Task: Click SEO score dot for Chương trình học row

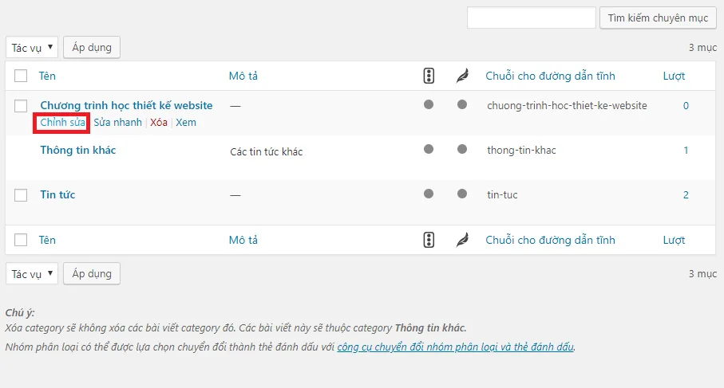Action: point(429,104)
